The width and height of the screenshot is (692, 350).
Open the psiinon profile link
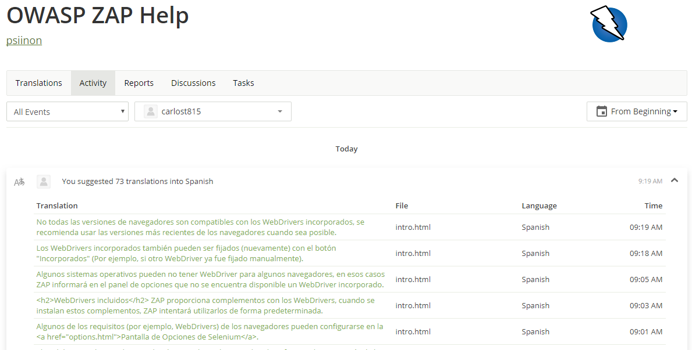click(24, 41)
